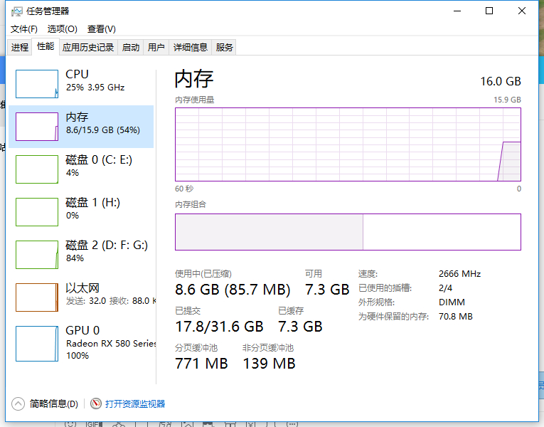Click the resource monitor icon
Image resolution: width=544 pixels, height=427 pixels.
pyautogui.click(x=96, y=404)
